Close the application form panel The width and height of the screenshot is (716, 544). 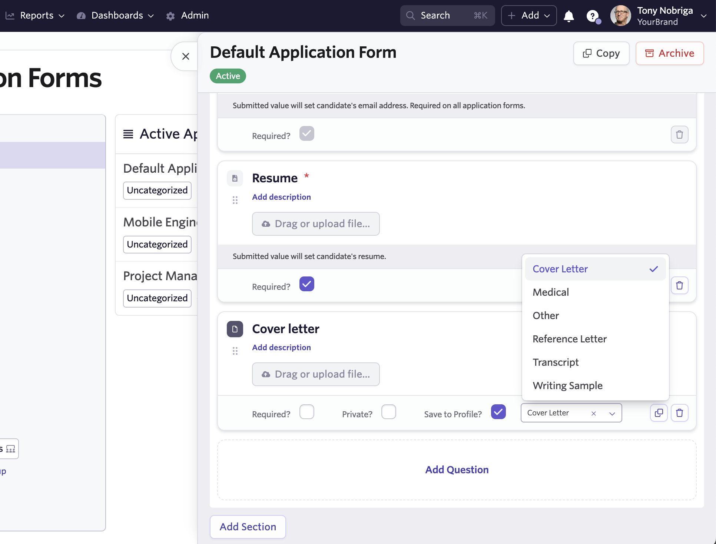[186, 56]
